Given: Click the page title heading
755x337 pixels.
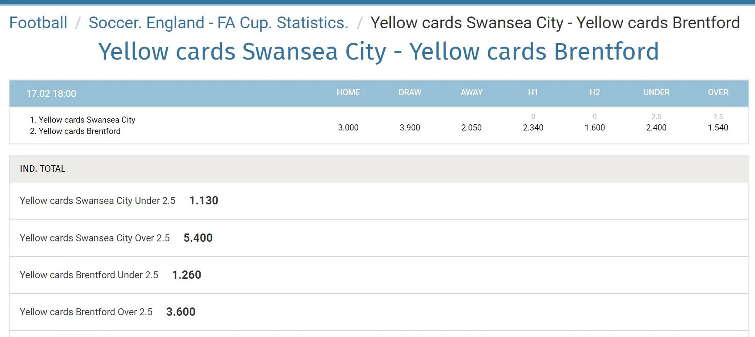Looking at the screenshot, I should 379,51.
